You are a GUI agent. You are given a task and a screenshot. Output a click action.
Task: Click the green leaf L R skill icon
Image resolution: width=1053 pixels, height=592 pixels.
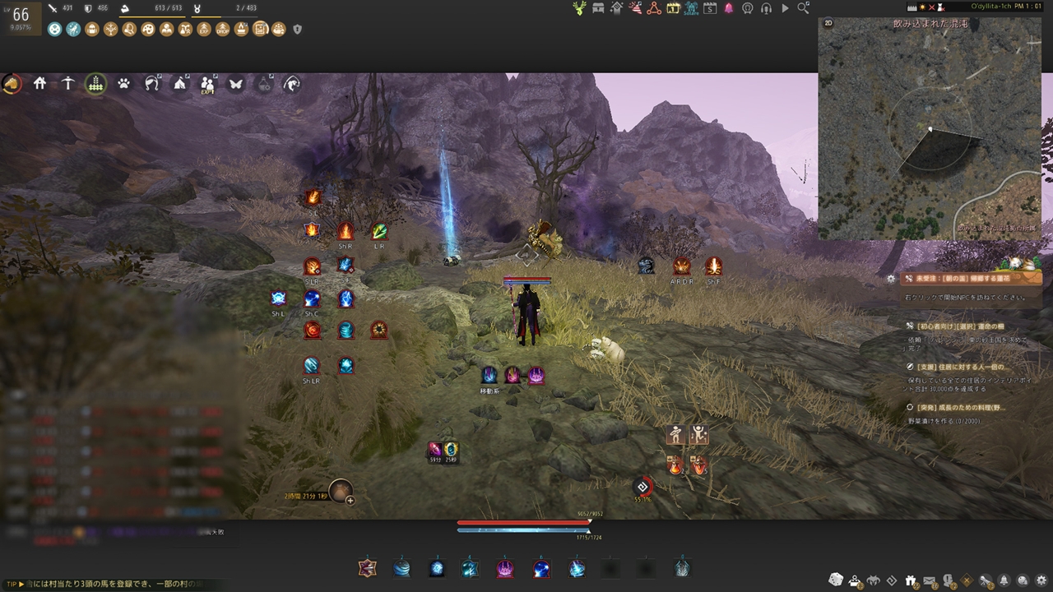pyautogui.click(x=379, y=231)
